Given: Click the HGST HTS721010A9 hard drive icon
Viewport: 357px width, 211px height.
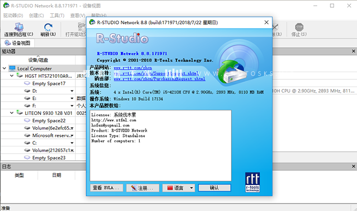Looking at the screenshot, I should tap(20, 76).
